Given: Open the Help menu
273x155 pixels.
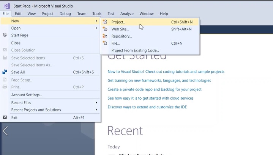Looking at the screenshot, I should pos(164,14).
